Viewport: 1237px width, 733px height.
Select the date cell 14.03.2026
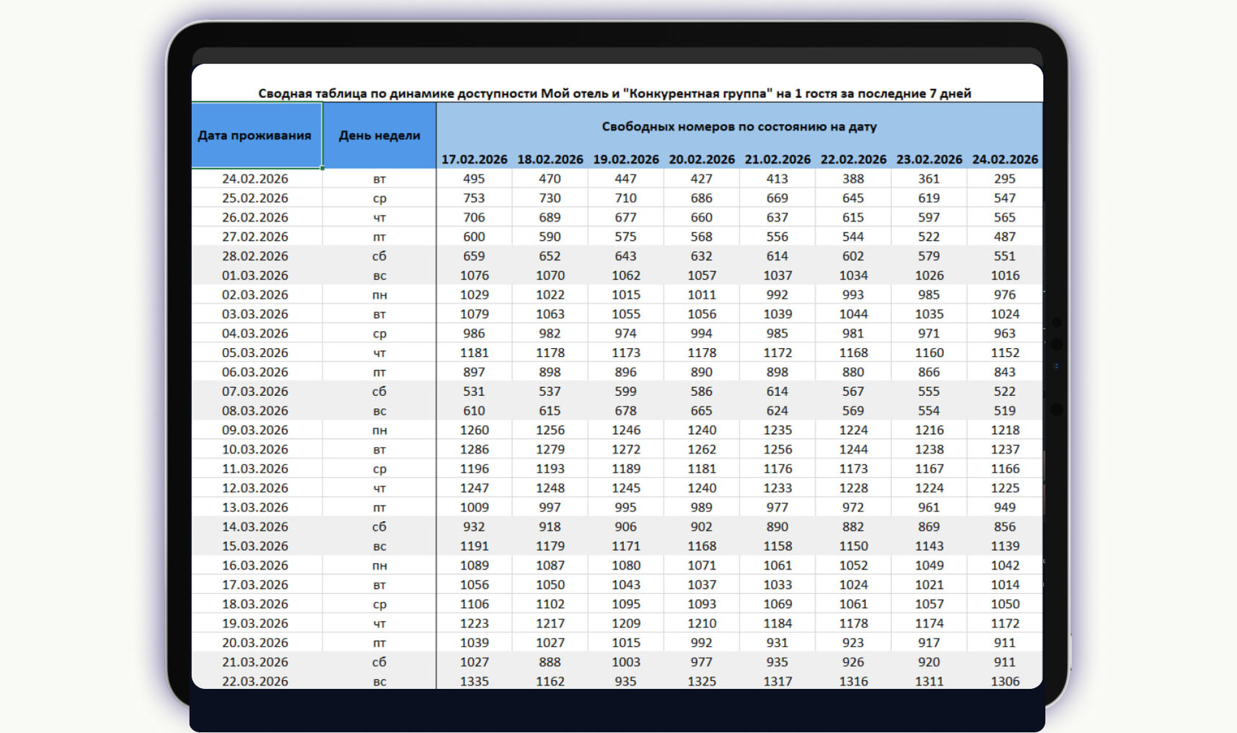coord(255,527)
